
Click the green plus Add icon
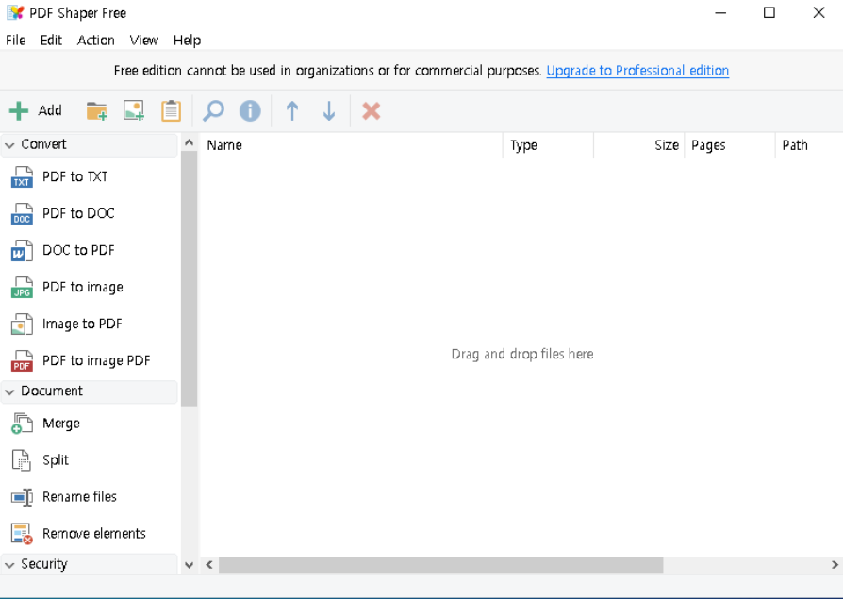pyautogui.click(x=19, y=111)
